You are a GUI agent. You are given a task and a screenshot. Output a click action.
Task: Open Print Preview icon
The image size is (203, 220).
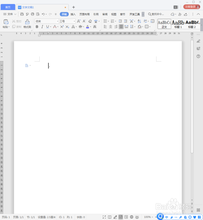point(38,14)
